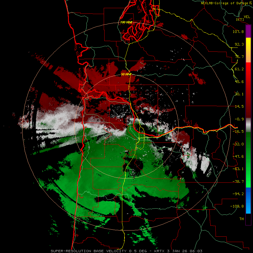Click the -109.8 velocity scale value
This screenshot has width=253, height=253.
click(237, 206)
